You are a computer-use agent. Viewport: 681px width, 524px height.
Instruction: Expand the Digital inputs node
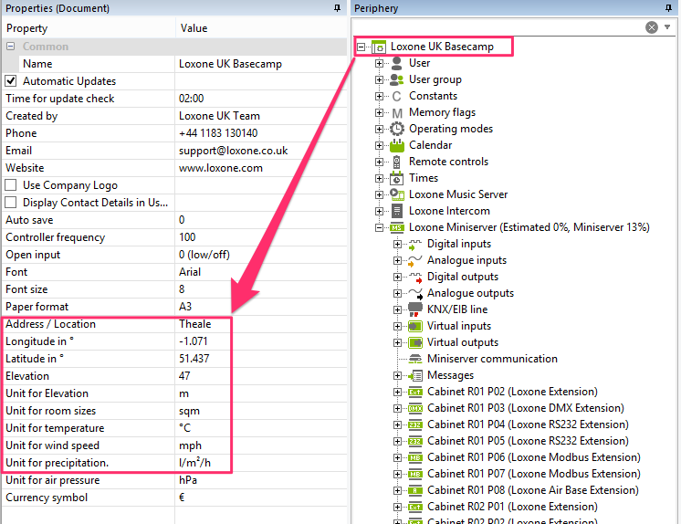point(397,244)
